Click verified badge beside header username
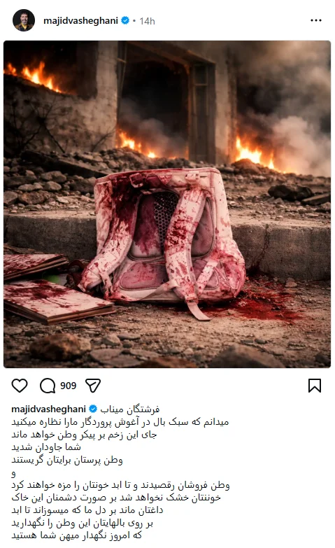 [x=125, y=20]
